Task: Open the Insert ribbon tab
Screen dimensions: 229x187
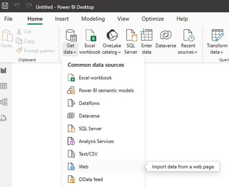Action: click(x=62, y=19)
